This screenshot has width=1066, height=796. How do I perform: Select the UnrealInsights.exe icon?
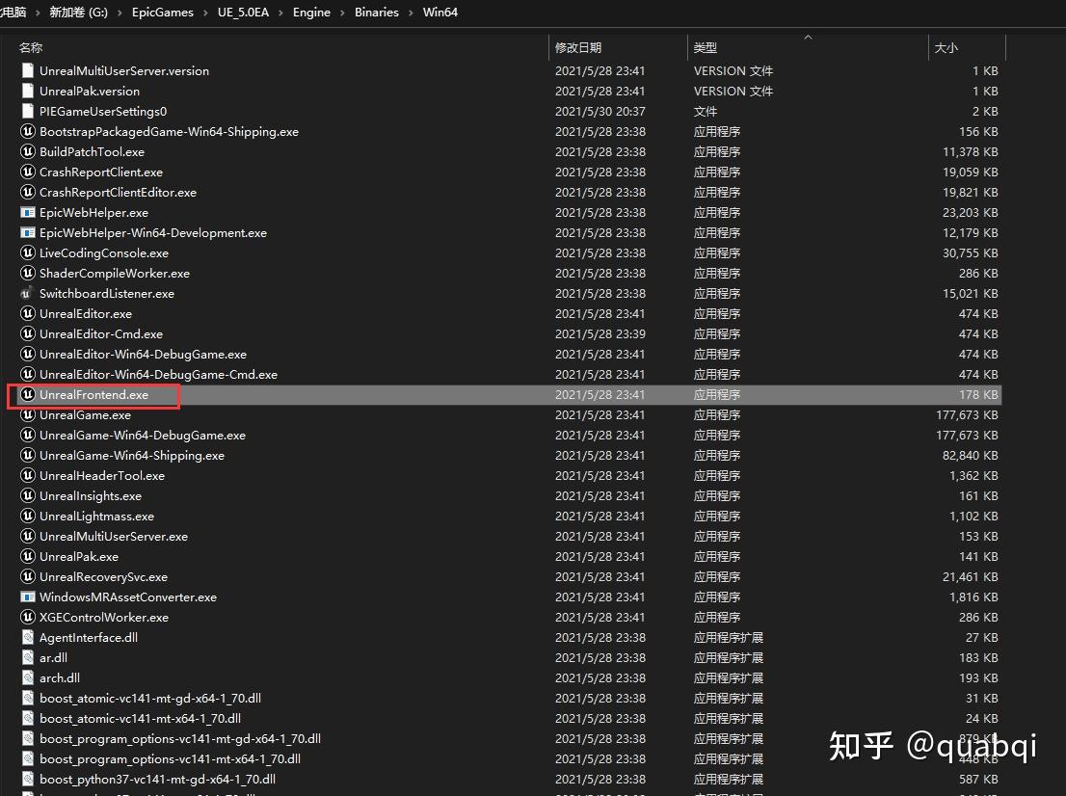(x=27, y=495)
